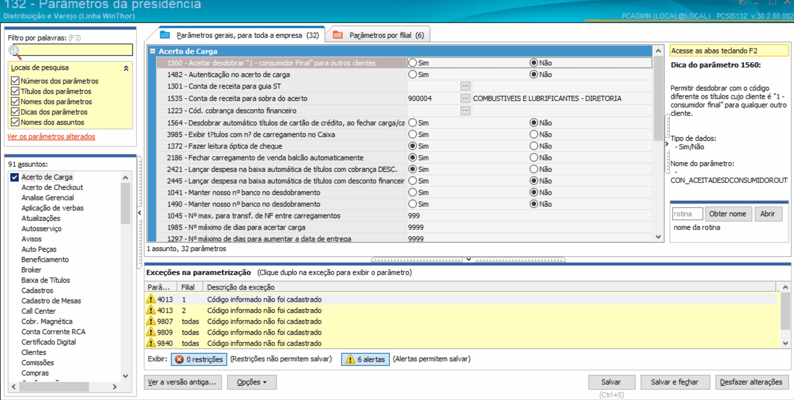
Task: Click Ver os parâmetros alterados link
Action: 51,136
